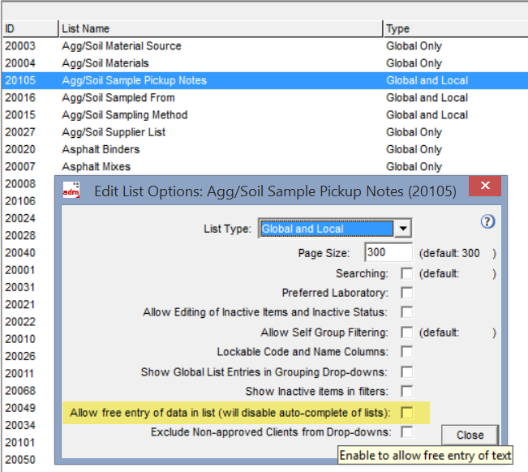The height and width of the screenshot is (472, 528).
Task: Click the blue help question mark icon
Action: point(487,221)
